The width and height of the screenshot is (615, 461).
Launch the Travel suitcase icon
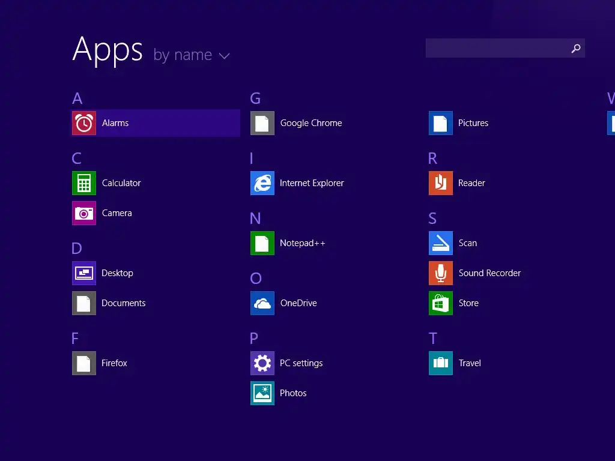tap(441, 363)
